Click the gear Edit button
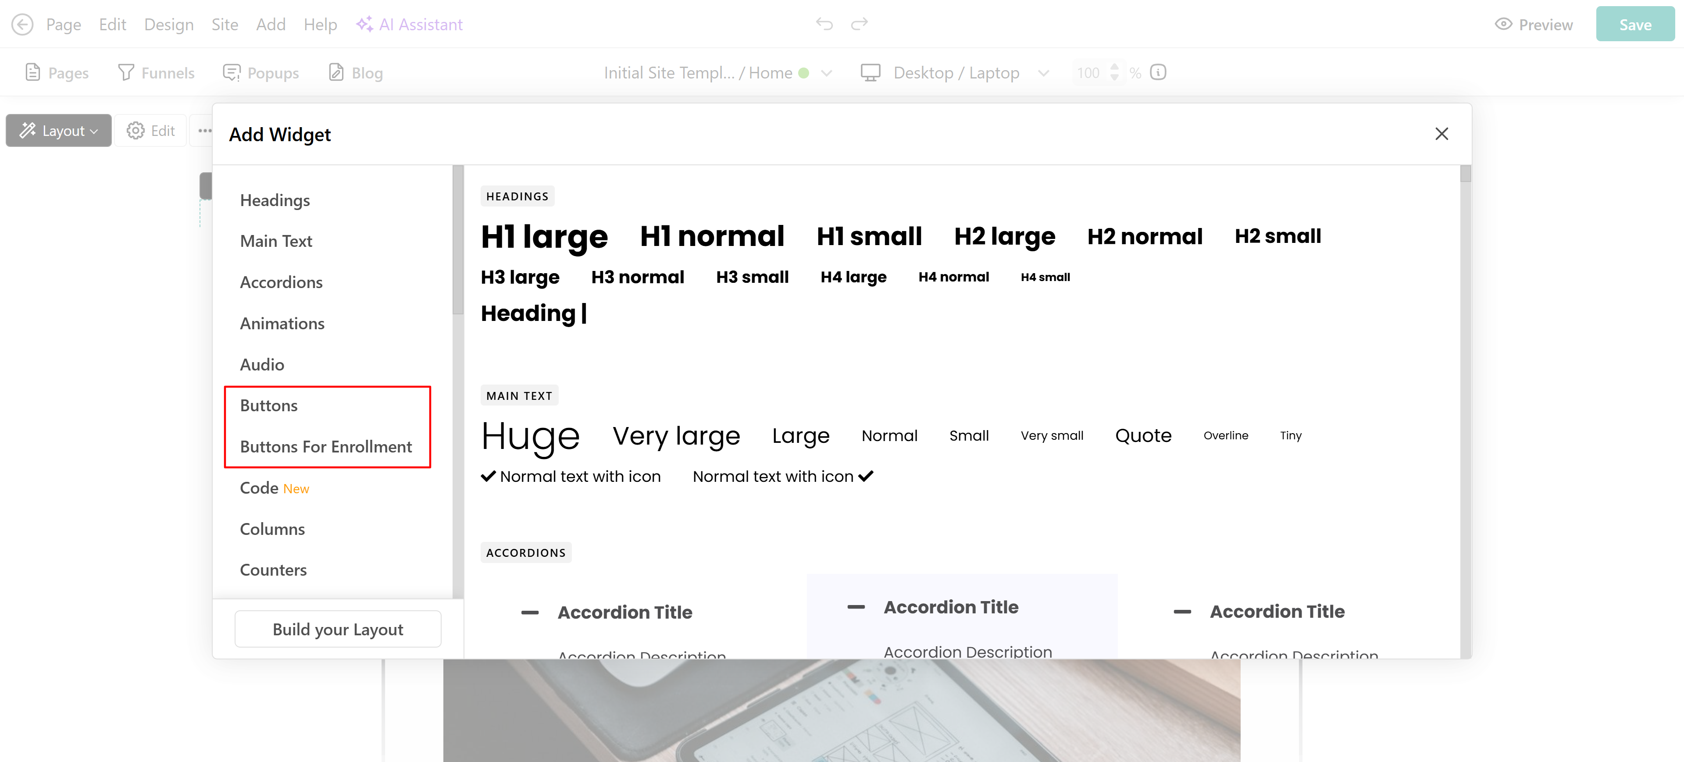Viewport: 1684px width, 762px height. [151, 131]
